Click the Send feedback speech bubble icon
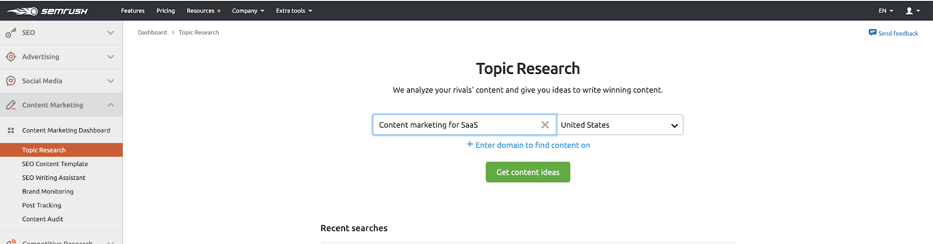Viewport: 933px width, 244px height. tap(872, 33)
